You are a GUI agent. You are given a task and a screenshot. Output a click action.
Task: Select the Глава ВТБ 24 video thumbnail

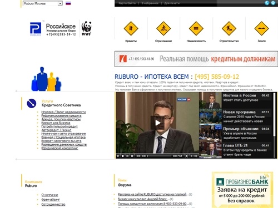(x=210, y=150)
